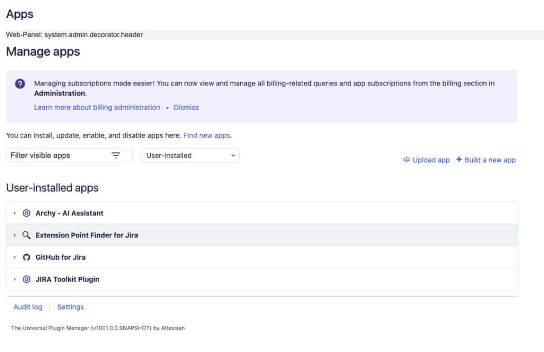Screen dimensions: 544x352
Task: Expand the GitHub for Jira row chevron
Action: (x=15, y=257)
